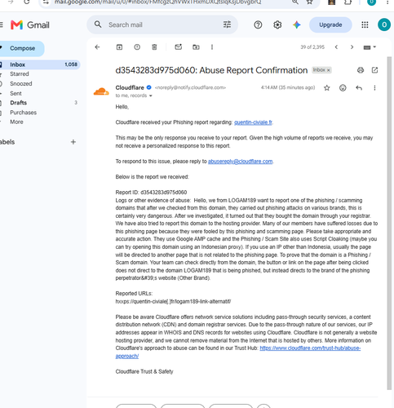Screen dimensions: 394x408
Task: Bookmark the page with the star icon
Action: 309,2
